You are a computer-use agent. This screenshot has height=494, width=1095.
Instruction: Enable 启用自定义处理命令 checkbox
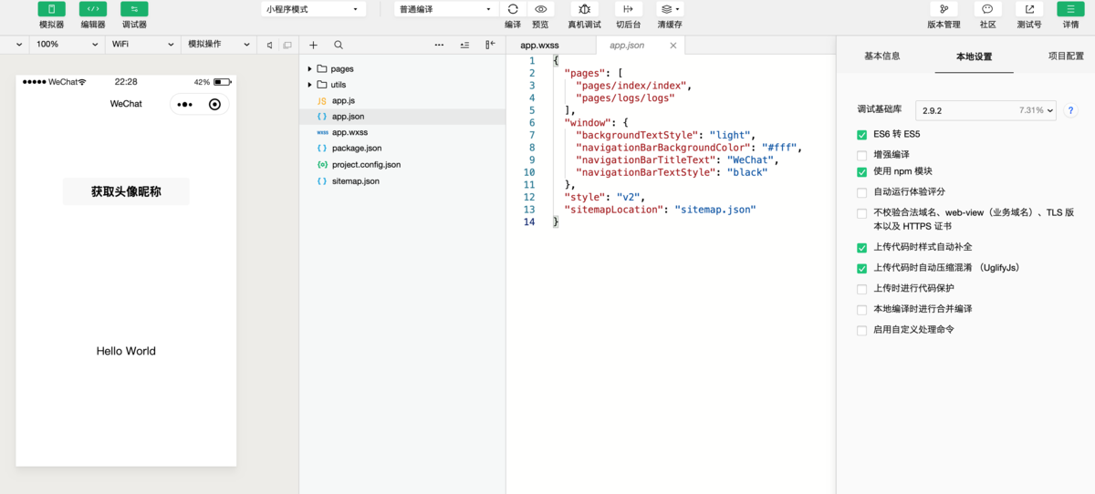861,330
